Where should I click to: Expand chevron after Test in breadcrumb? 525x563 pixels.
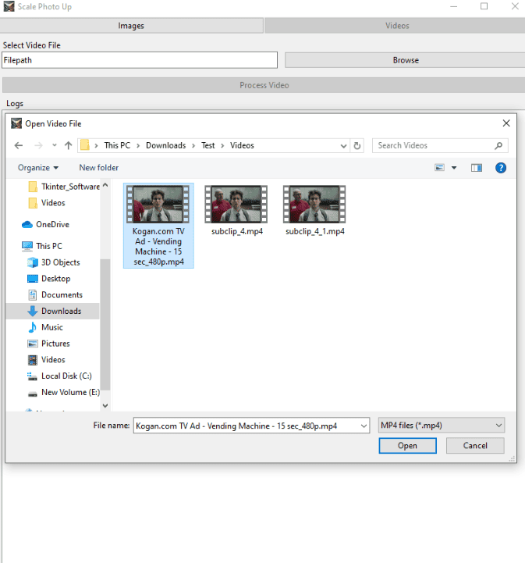222,146
